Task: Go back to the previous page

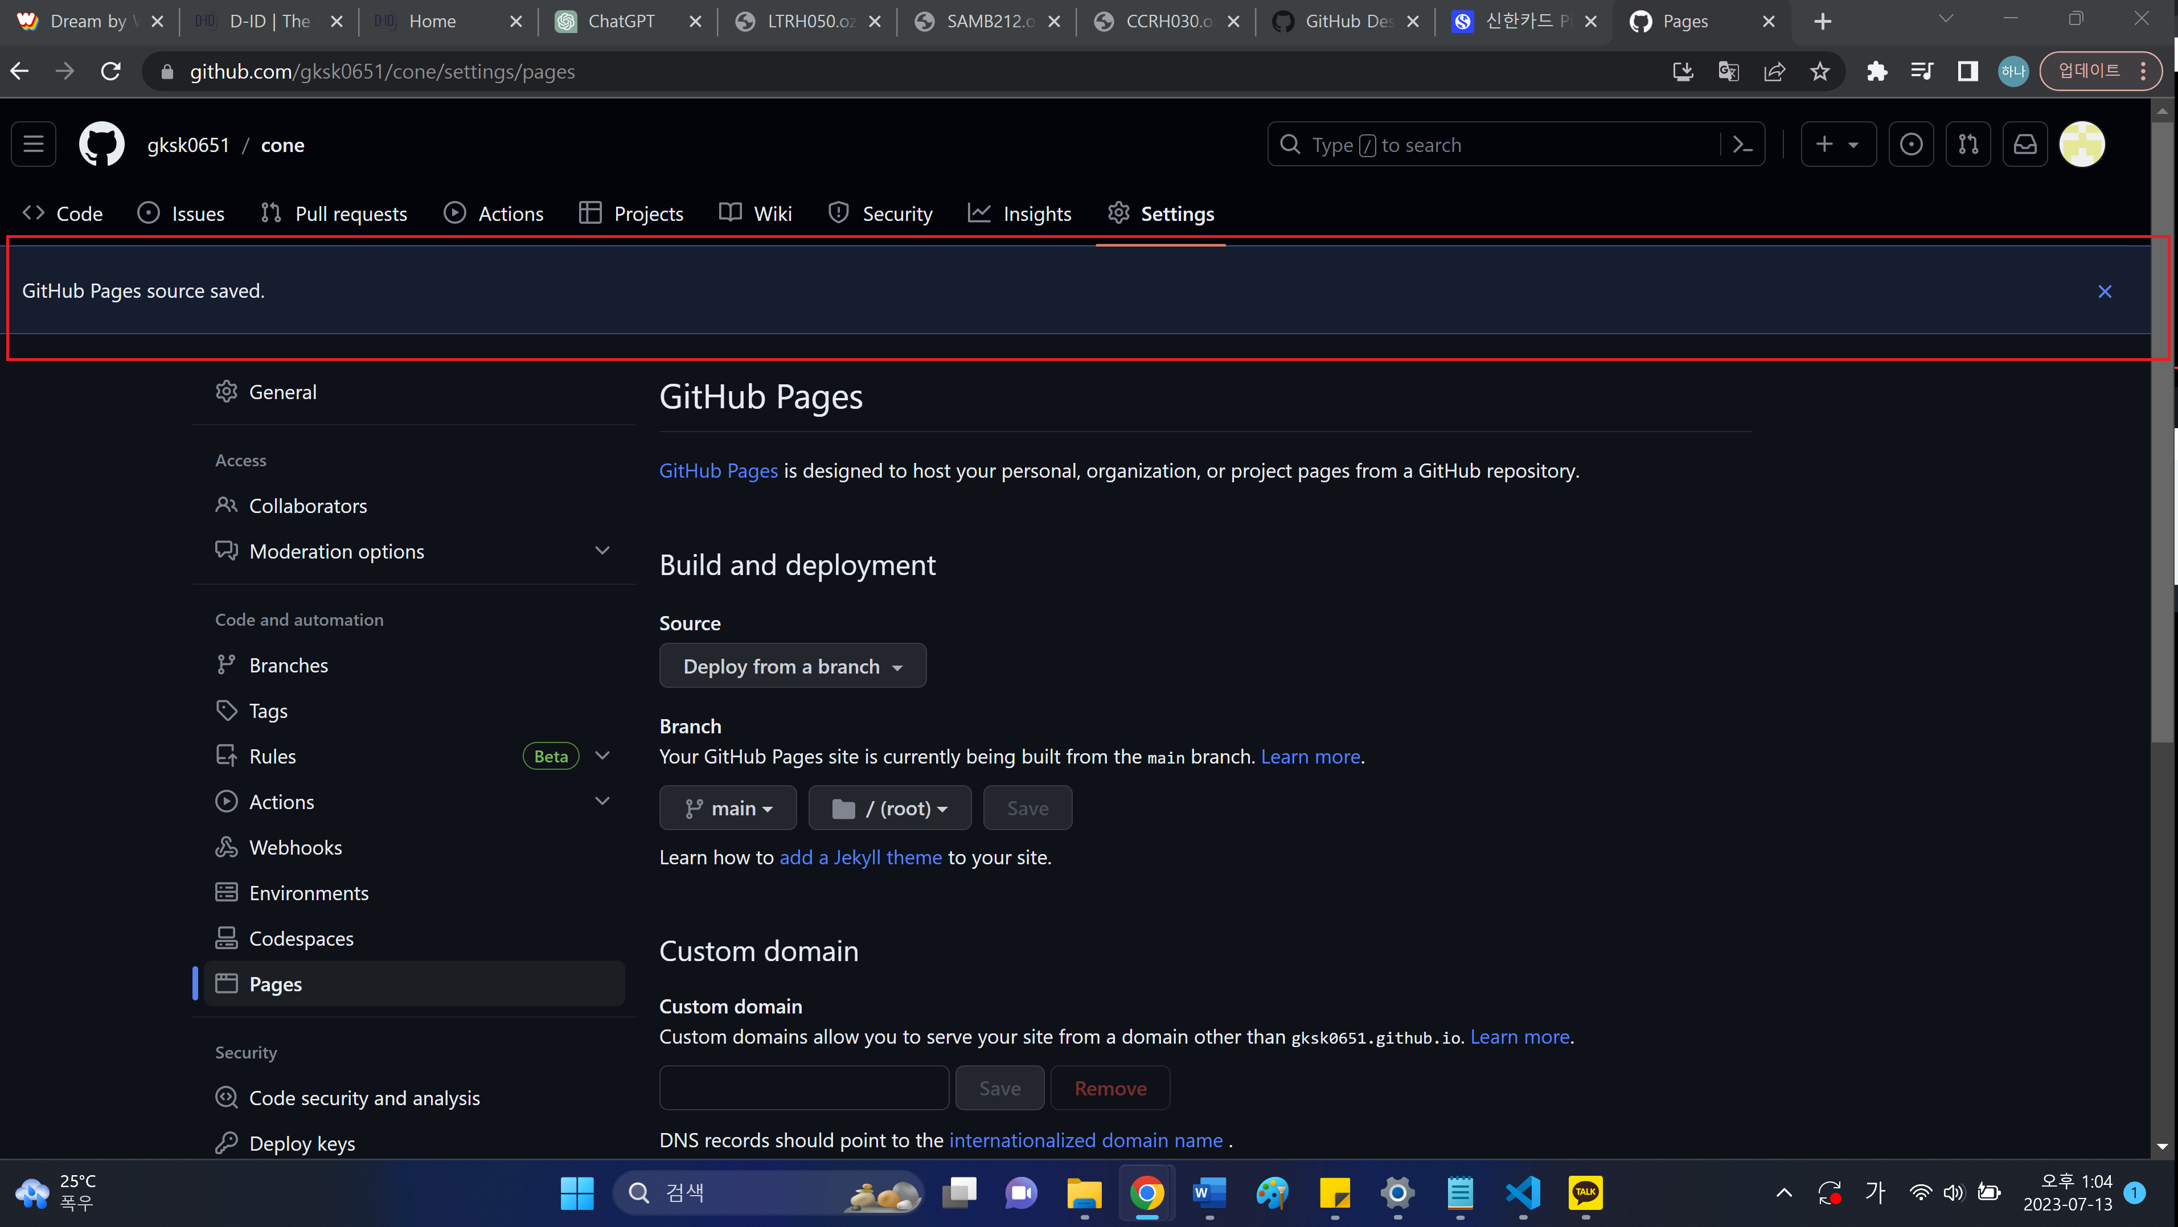Action: pyautogui.click(x=20, y=72)
